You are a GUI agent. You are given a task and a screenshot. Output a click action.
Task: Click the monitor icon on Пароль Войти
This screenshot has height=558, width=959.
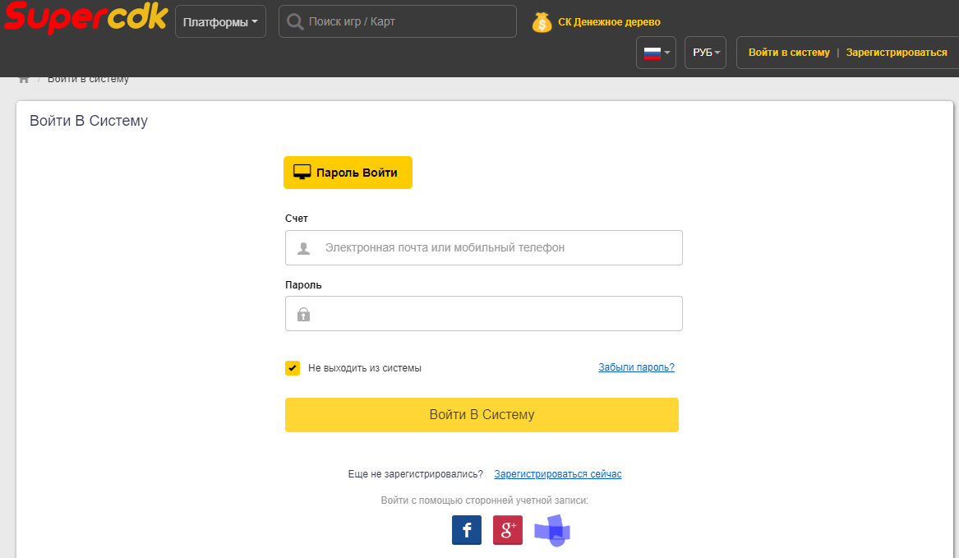click(302, 173)
